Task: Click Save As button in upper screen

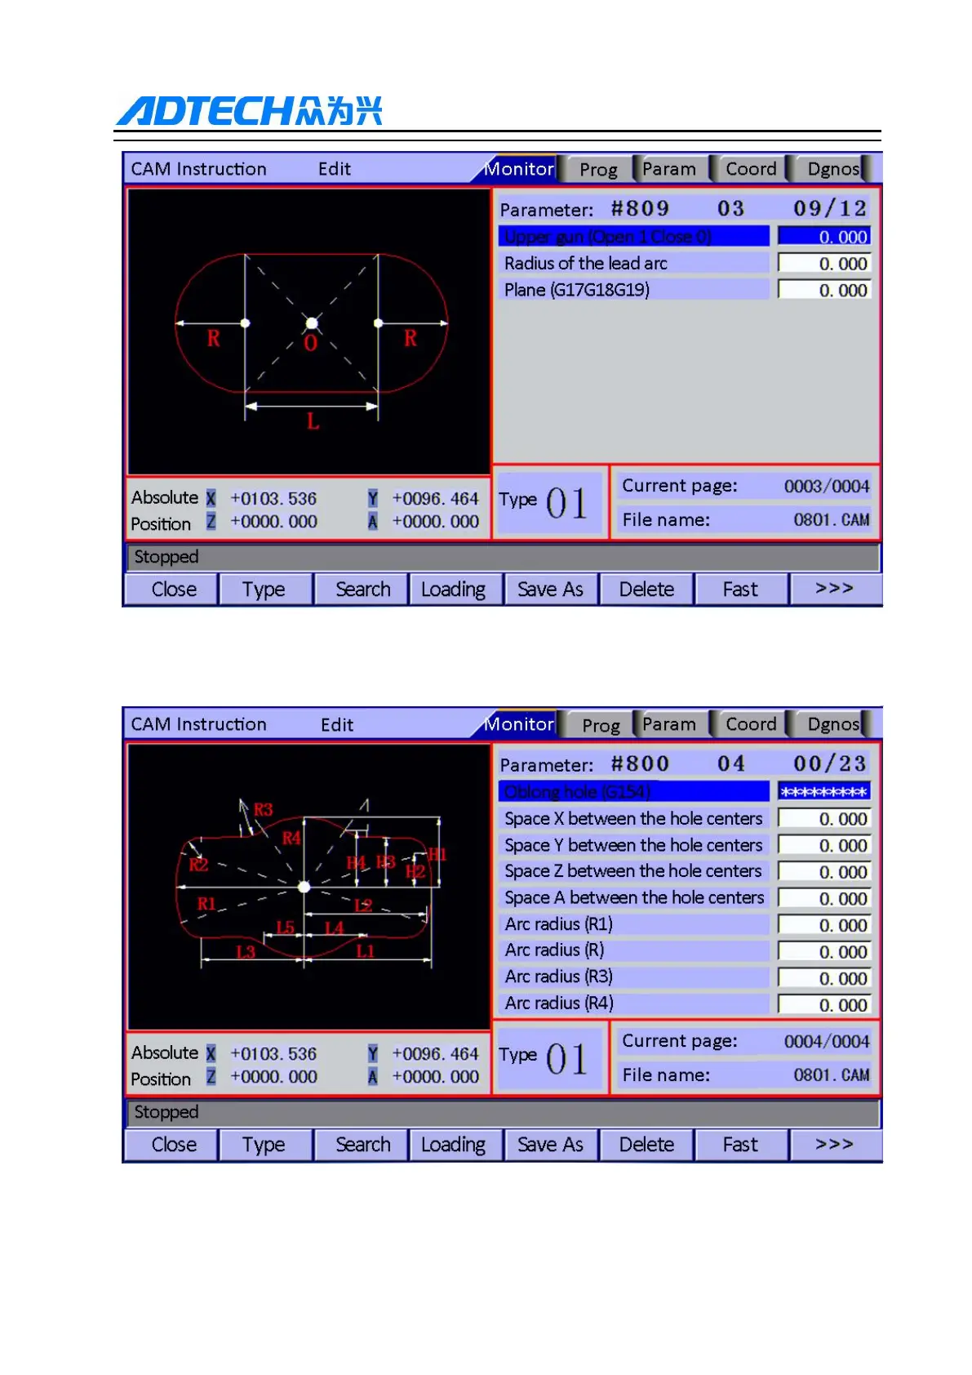Action: click(x=551, y=590)
